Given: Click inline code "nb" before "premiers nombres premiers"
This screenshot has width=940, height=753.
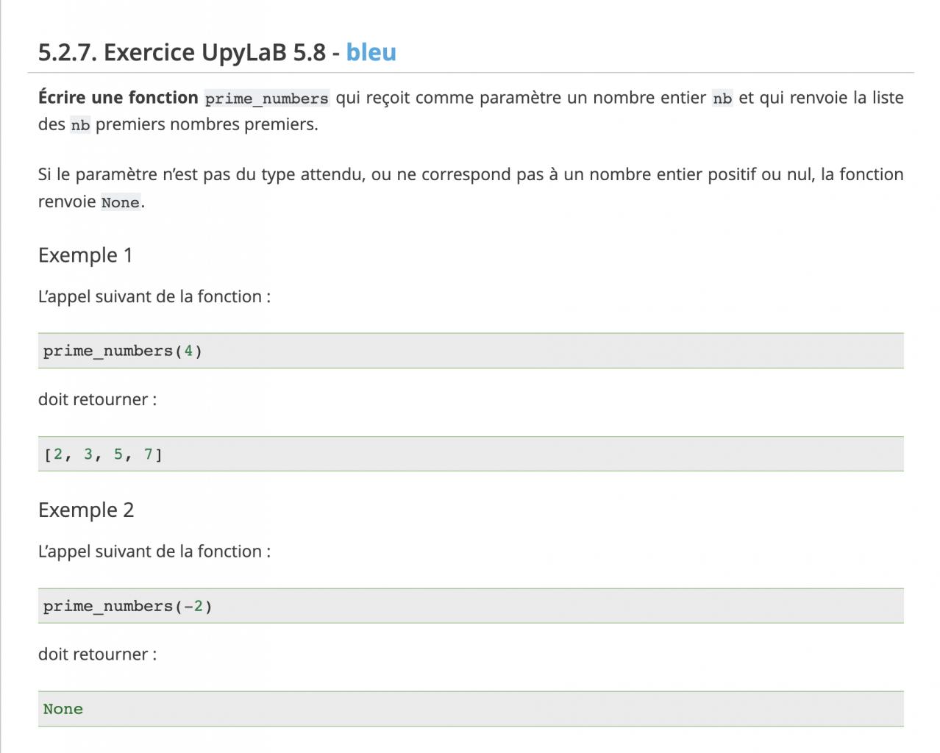Looking at the screenshot, I should point(80,125).
